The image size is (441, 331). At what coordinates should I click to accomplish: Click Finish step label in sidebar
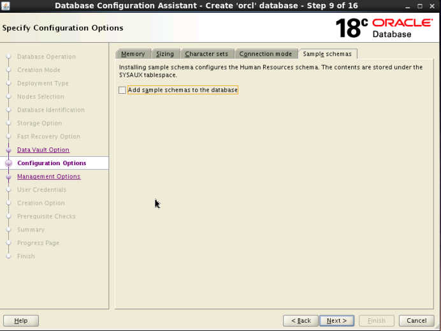pos(26,256)
